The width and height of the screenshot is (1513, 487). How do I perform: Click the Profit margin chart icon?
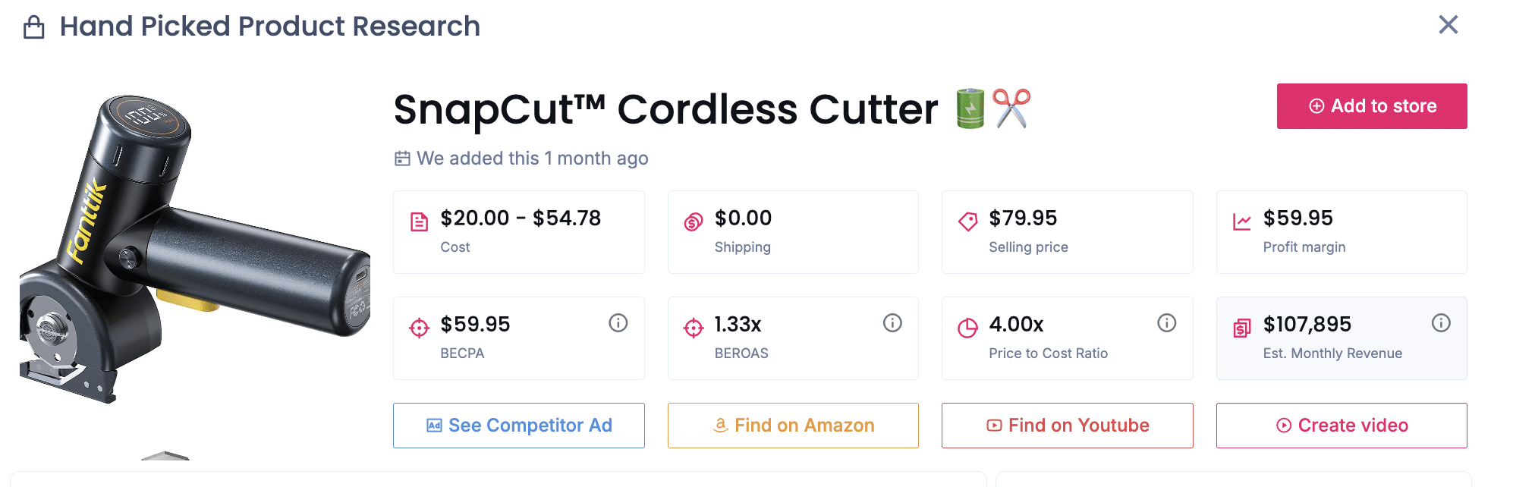tap(1241, 219)
